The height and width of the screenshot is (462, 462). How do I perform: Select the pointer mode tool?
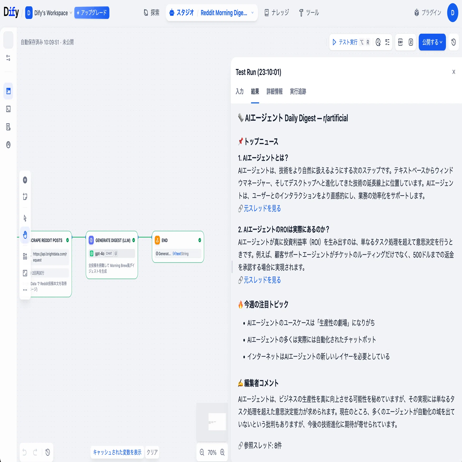point(25,218)
